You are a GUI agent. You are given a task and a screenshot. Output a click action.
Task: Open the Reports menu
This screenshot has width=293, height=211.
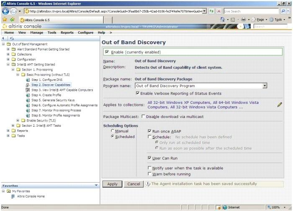point(67,33)
